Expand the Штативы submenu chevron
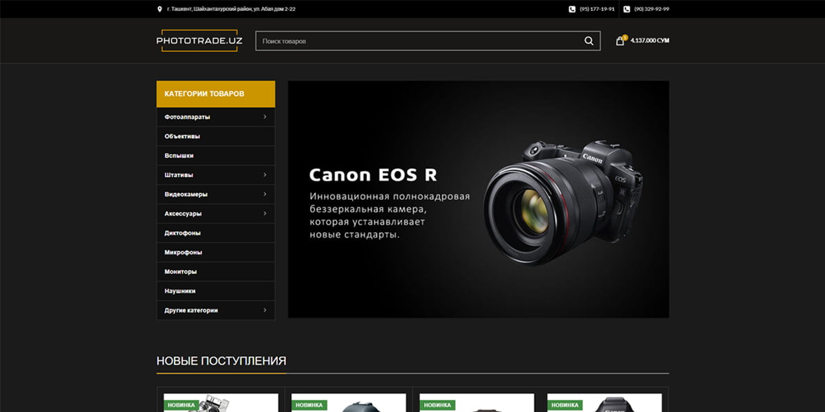Viewport: 825px width, 412px height. (265, 175)
